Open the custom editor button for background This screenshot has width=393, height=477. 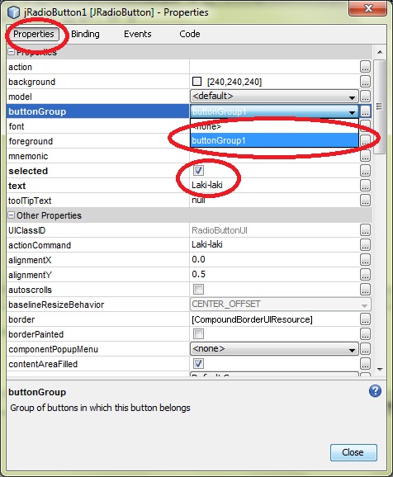(x=365, y=82)
